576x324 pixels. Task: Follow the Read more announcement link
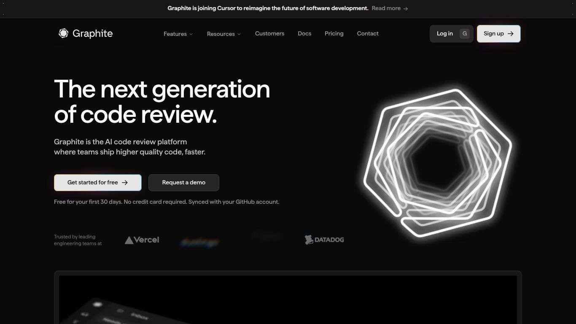pyautogui.click(x=386, y=8)
